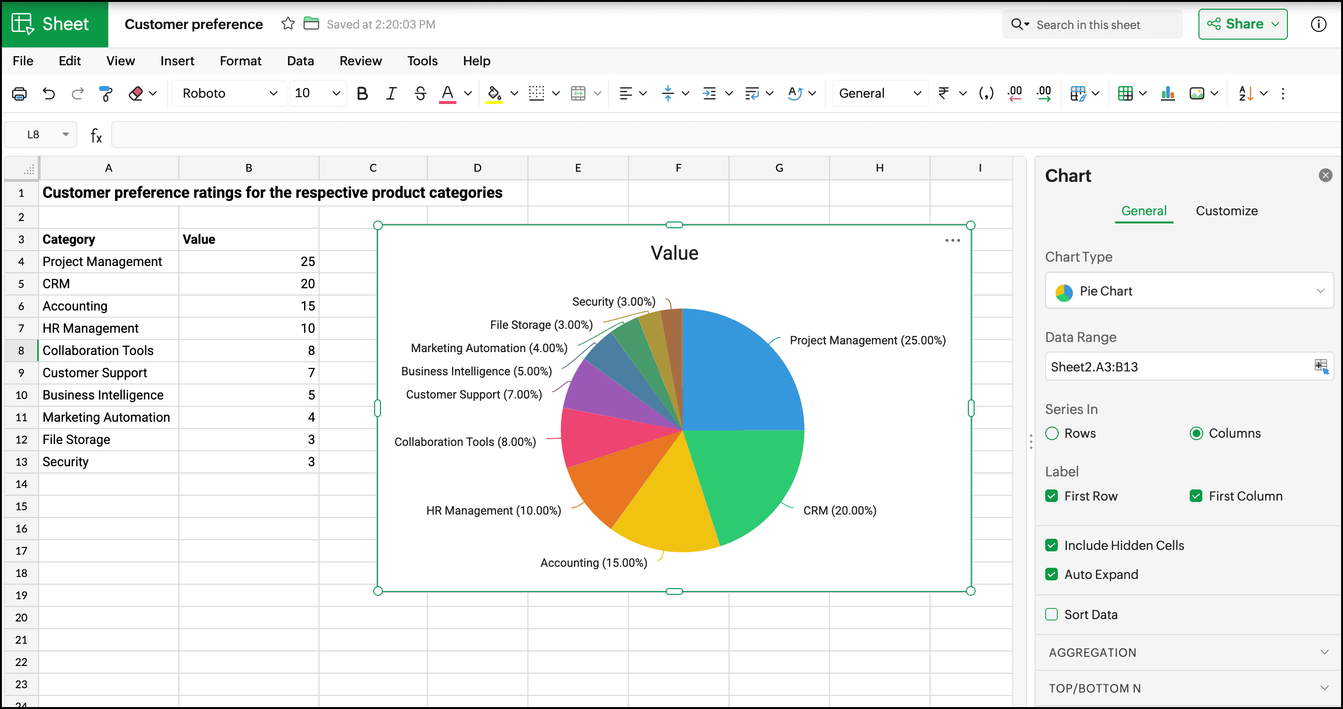Toggle strikethrough formatting

(420, 93)
